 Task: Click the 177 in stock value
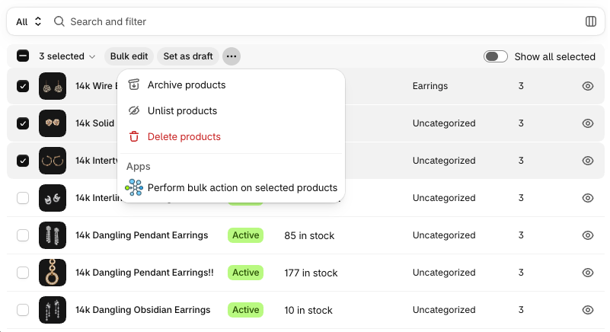(311, 273)
